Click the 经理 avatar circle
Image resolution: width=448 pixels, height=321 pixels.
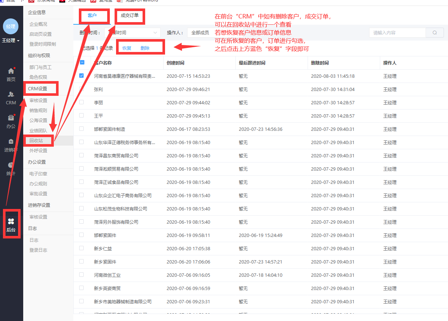point(11,26)
